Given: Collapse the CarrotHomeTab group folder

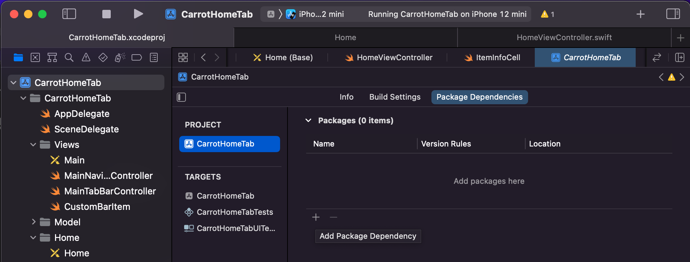Looking at the screenshot, I should [23, 98].
